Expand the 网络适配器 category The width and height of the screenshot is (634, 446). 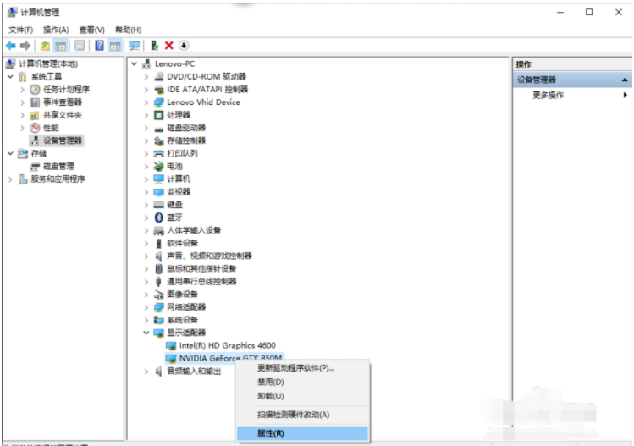click(x=146, y=307)
